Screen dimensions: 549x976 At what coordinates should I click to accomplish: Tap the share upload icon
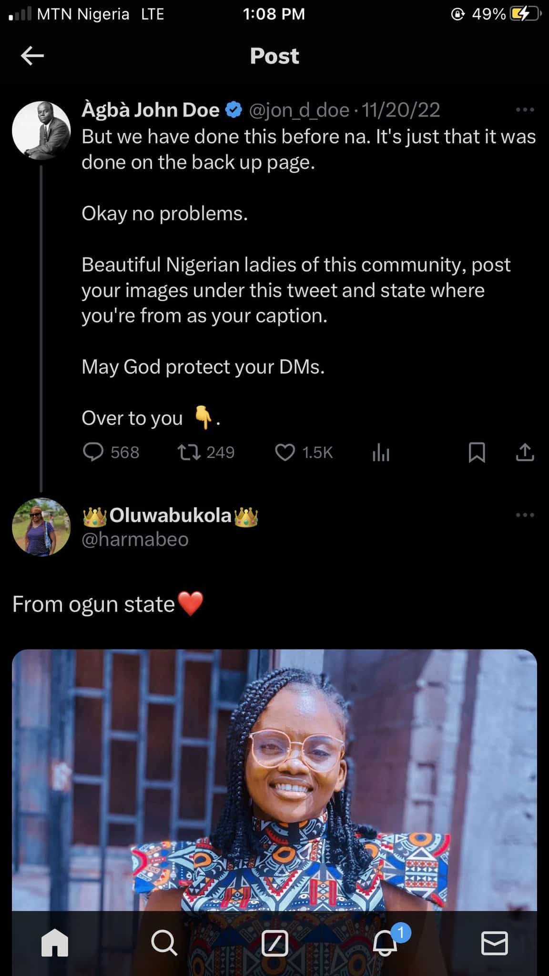point(525,452)
